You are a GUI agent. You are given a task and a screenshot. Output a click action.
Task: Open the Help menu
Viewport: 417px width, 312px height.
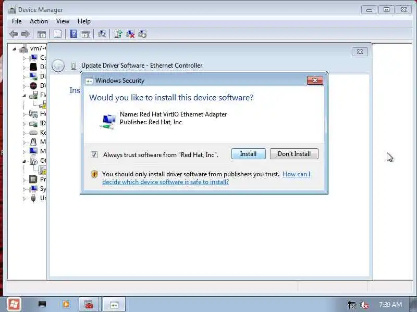[84, 21]
